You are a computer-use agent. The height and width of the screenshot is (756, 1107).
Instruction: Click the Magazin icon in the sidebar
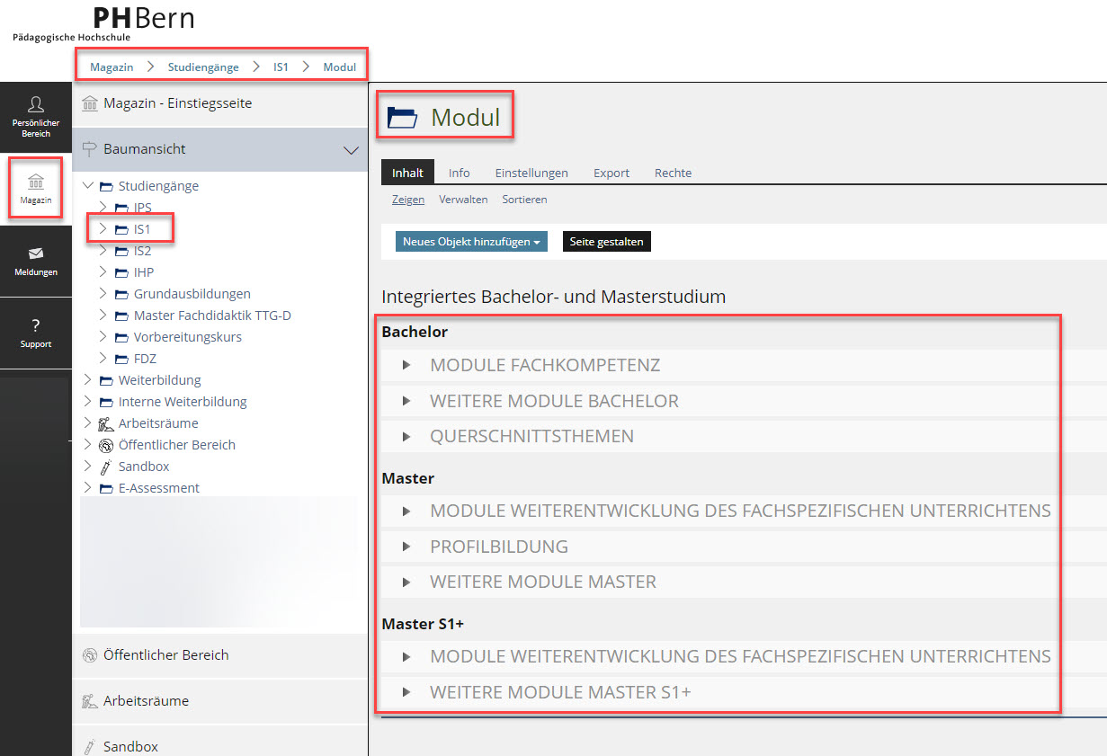[36, 182]
